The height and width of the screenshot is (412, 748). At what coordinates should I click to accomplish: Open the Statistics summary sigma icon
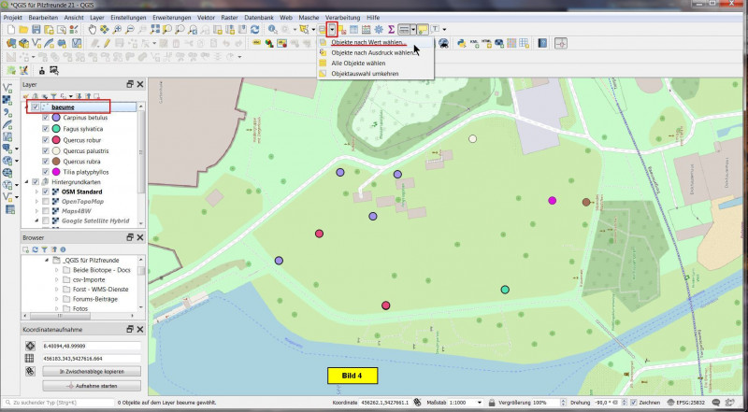click(x=391, y=30)
